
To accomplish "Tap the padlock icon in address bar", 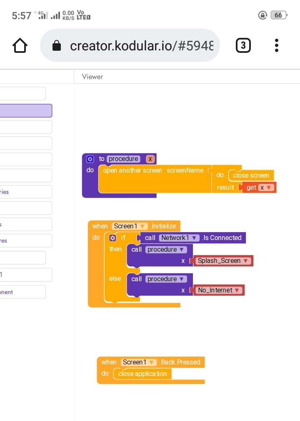I will click(x=57, y=46).
